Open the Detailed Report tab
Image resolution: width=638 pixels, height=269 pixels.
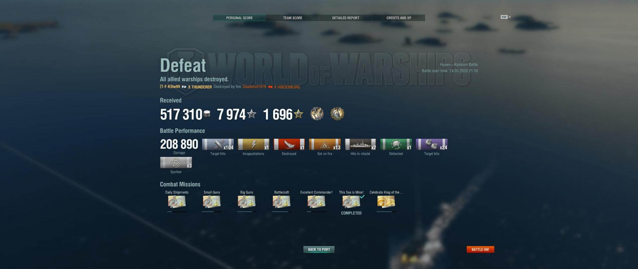[x=346, y=18]
